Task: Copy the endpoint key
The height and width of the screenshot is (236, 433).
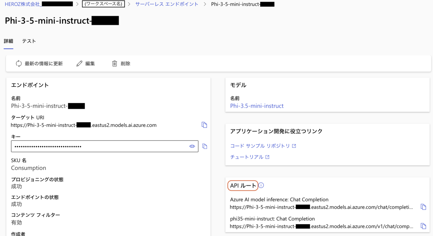Action: coord(205,146)
